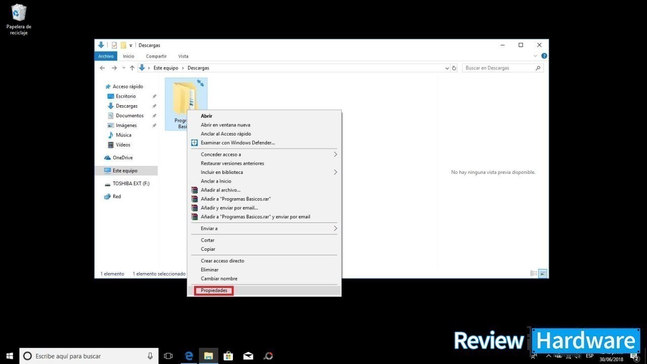Open the address bar history dropdown
The height and width of the screenshot is (364, 647).
(447, 68)
